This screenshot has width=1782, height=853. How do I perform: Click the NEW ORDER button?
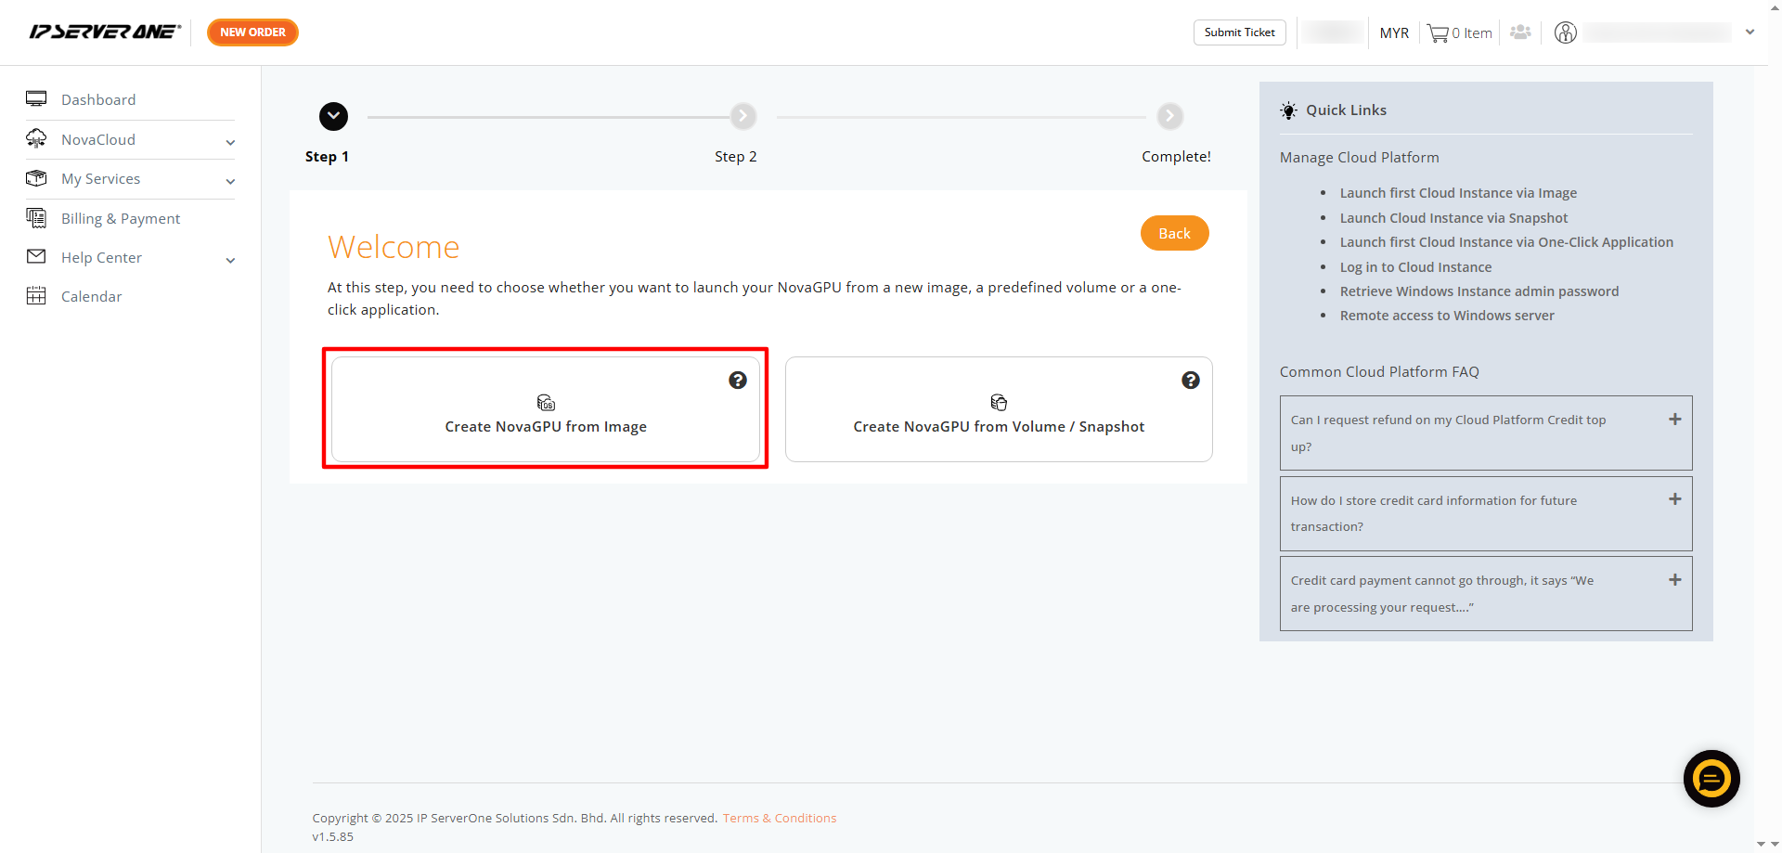click(x=252, y=32)
